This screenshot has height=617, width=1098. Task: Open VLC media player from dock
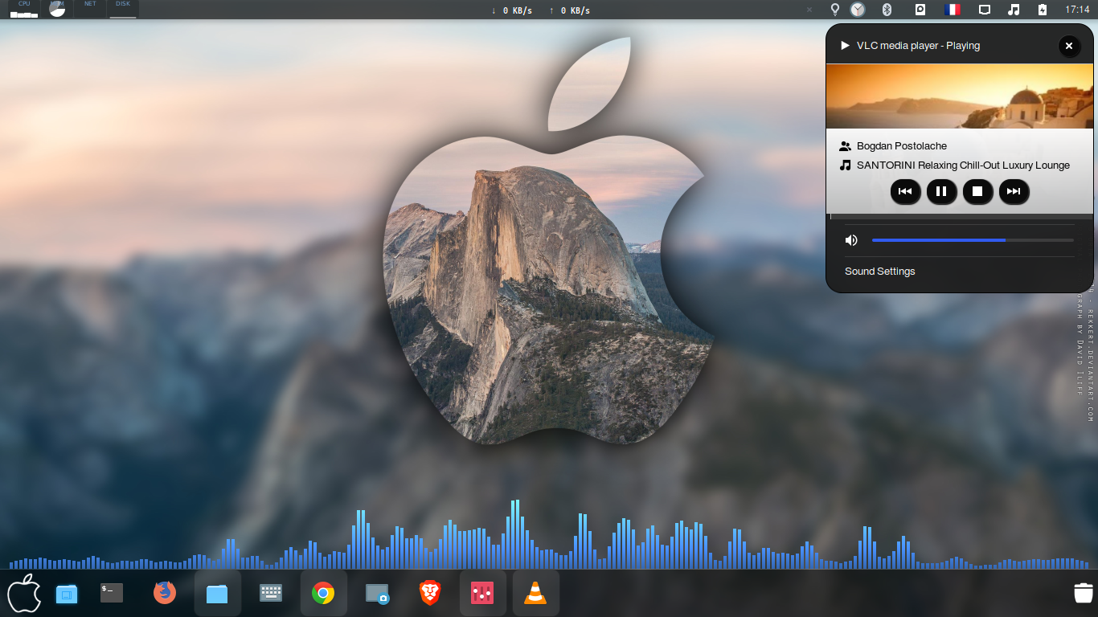(535, 594)
